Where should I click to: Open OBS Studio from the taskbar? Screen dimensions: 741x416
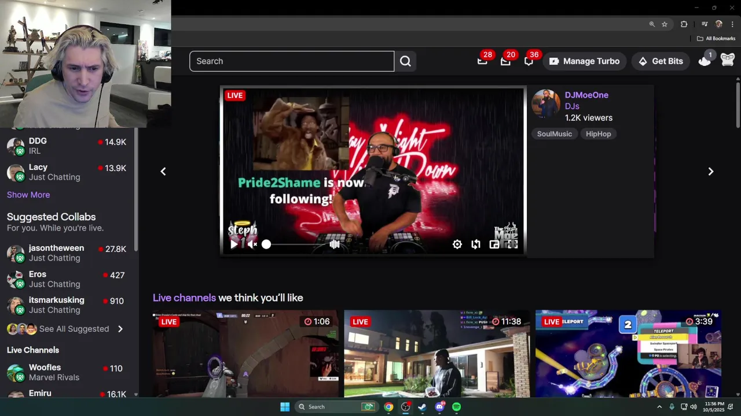[x=405, y=407]
